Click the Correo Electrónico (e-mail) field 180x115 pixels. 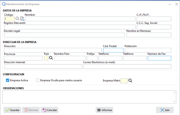click(x=127, y=67)
